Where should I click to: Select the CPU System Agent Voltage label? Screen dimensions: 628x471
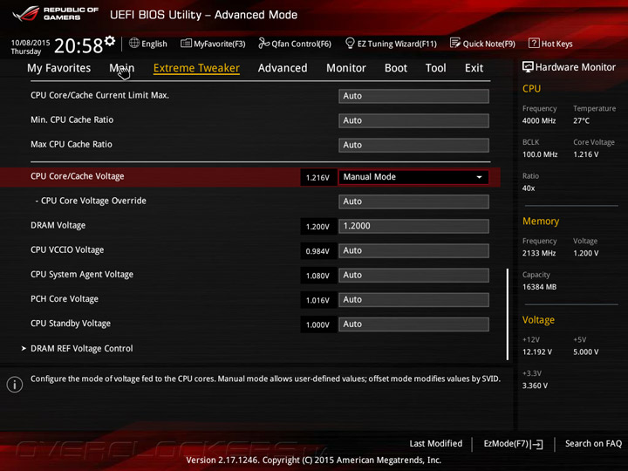coord(82,275)
